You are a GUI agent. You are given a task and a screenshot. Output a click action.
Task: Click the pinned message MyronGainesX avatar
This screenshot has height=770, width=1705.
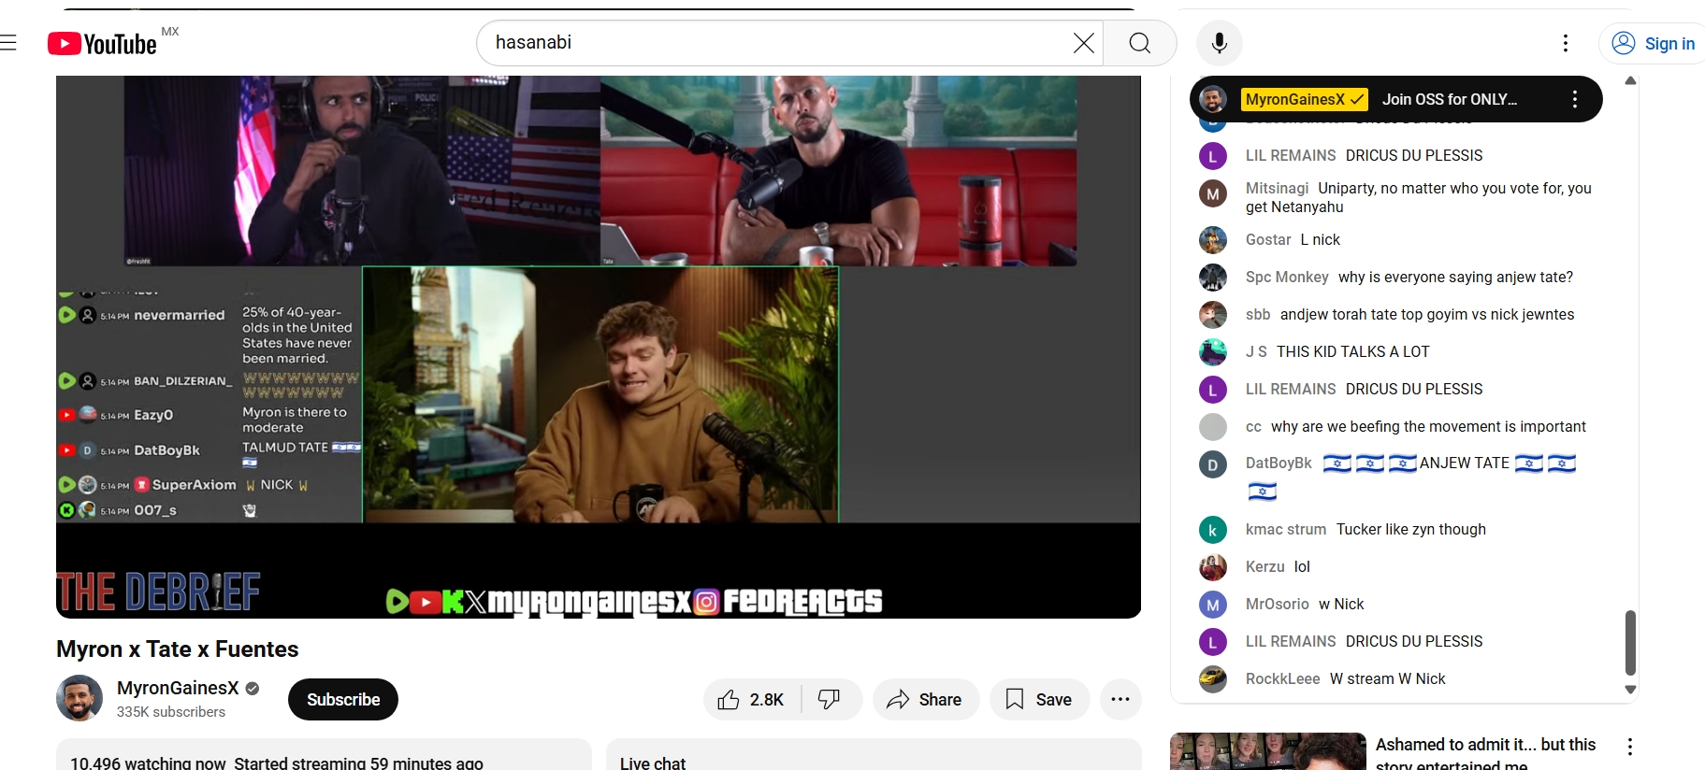pos(1213,99)
